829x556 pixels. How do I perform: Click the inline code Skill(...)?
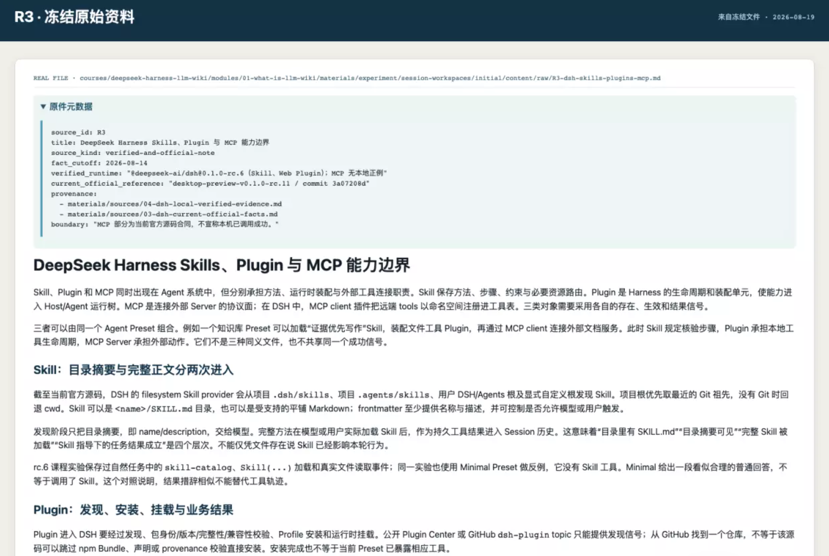point(266,467)
